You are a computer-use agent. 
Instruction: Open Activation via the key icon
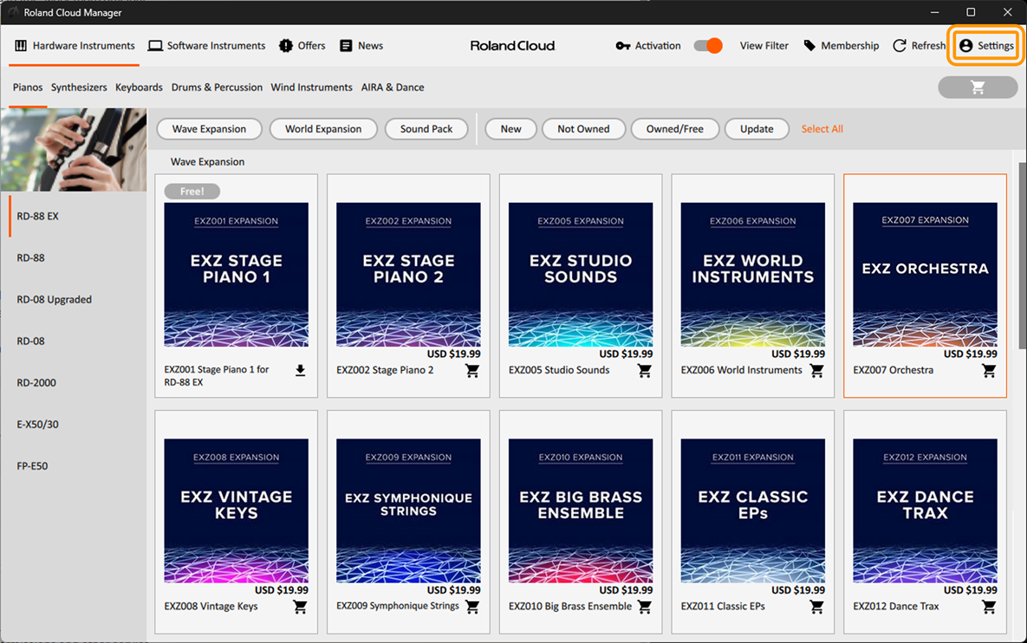(x=647, y=46)
